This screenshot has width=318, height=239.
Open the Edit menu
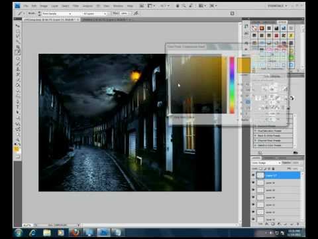[34, 6]
